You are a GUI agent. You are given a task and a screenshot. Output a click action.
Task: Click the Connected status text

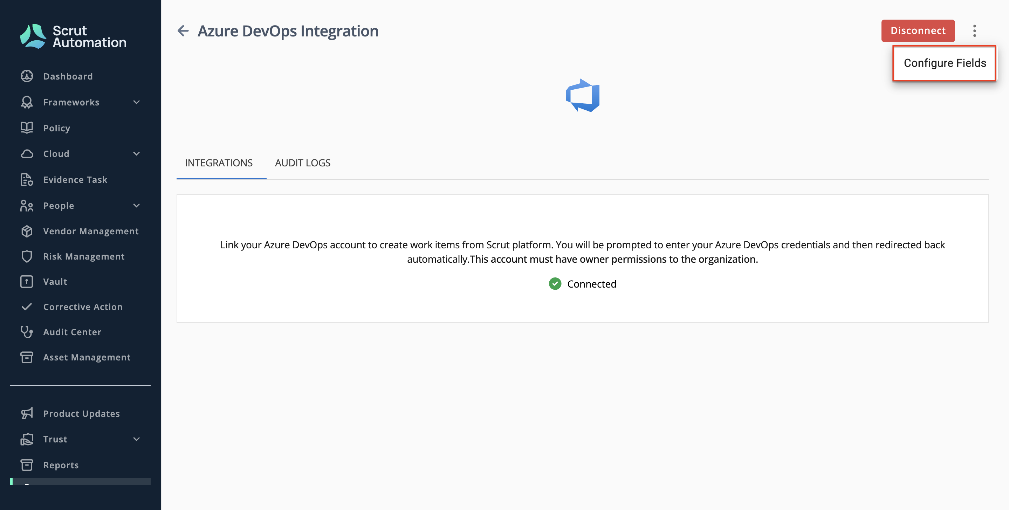591,284
